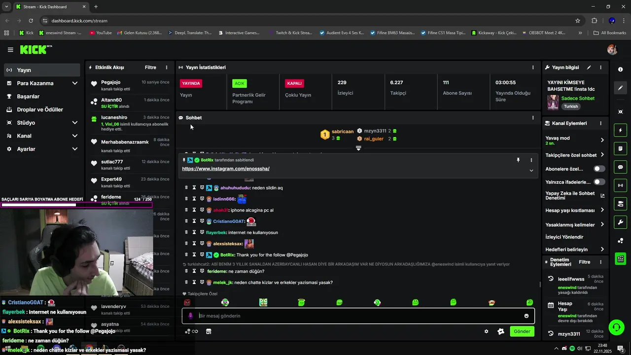Expand the pinned message chevron
This screenshot has width=631, height=355.
click(531, 170)
